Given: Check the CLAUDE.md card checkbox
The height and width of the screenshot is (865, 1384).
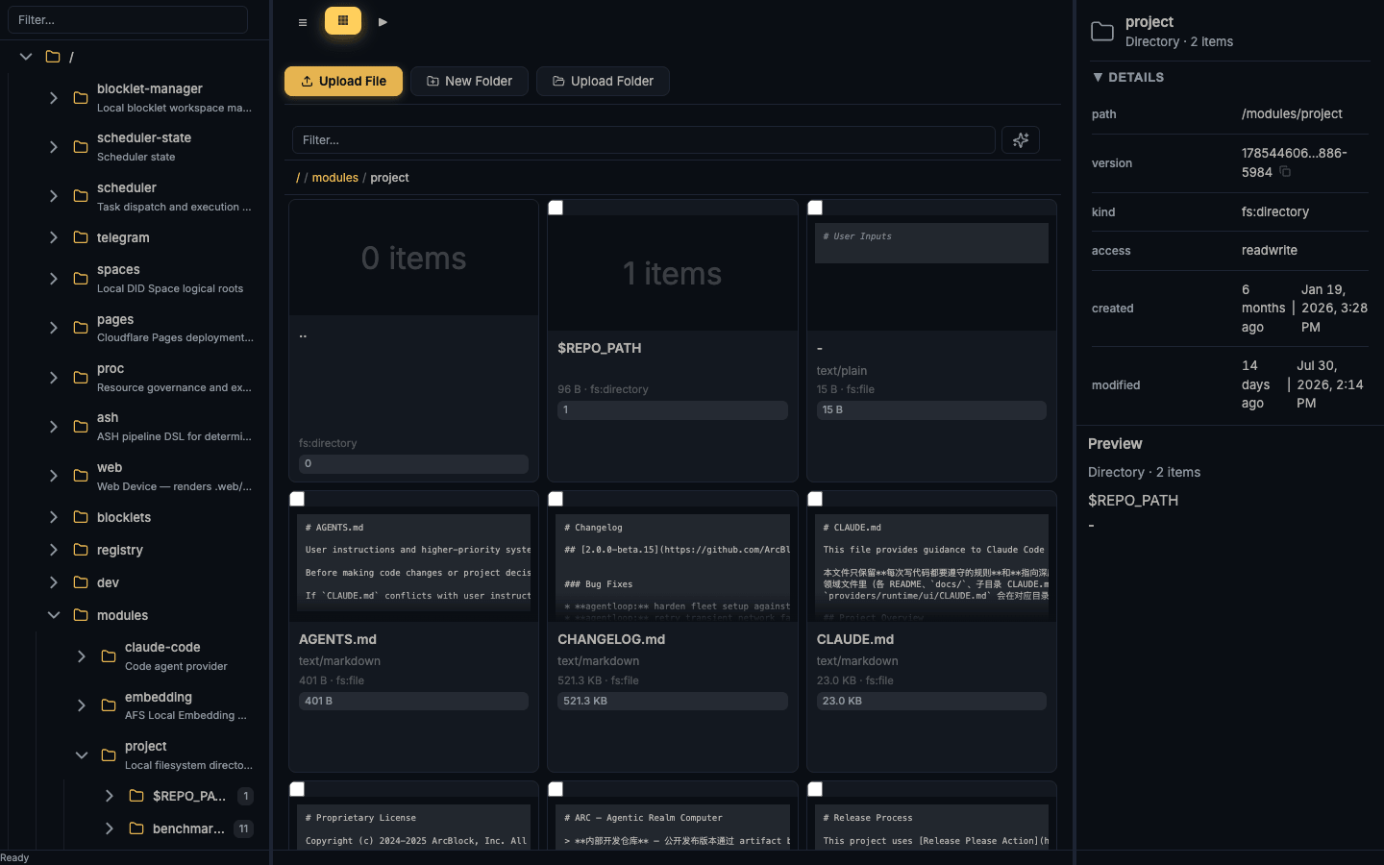Looking at the screenshot, I should (x=815, y=499).
